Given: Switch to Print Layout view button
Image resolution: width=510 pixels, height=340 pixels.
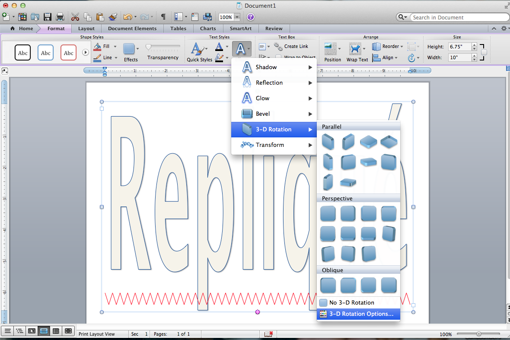Looking at the screenshot, I should click(x=44, y=331).
